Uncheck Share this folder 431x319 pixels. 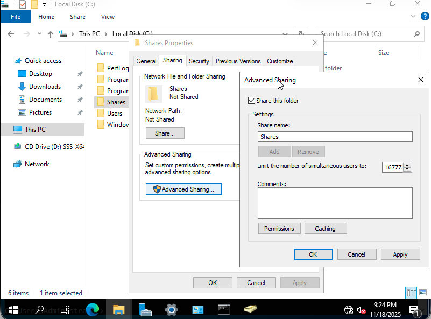click(252, 100)
